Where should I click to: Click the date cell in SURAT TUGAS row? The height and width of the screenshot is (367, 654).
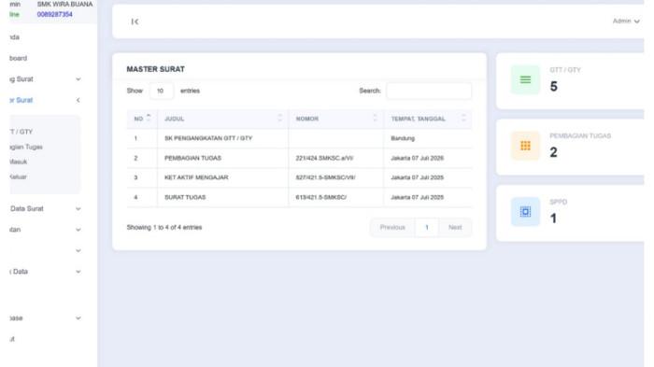tap(417, 197)
